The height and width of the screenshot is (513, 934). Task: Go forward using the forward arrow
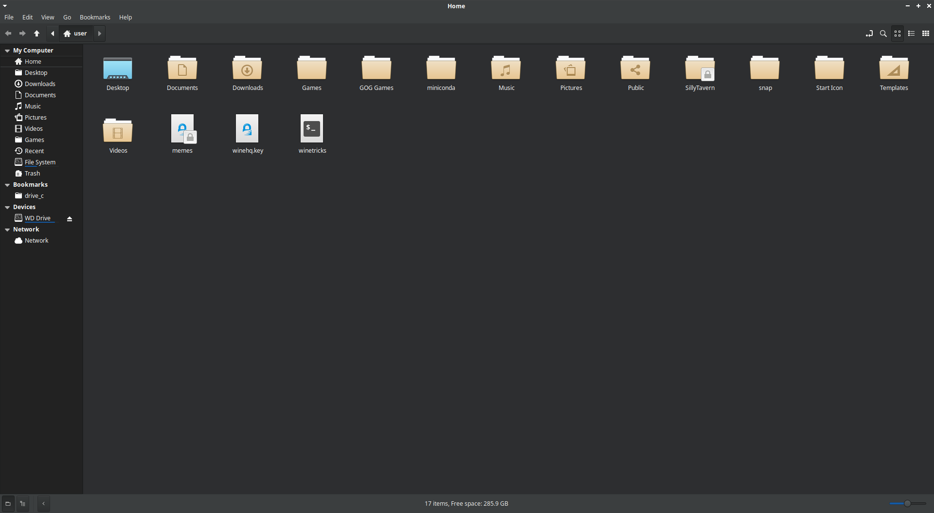(22, 34)
